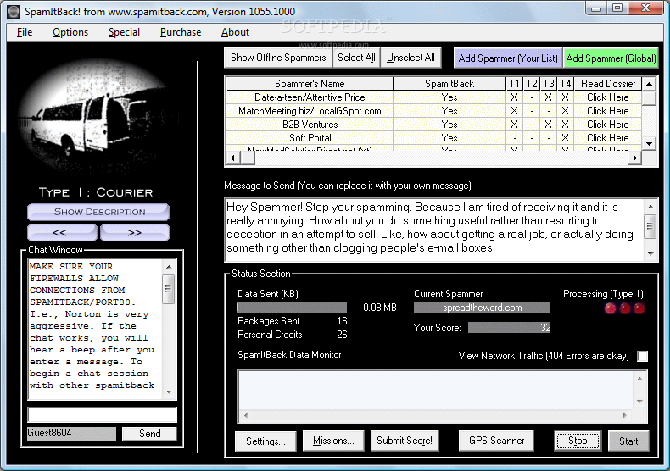
Task: Go to next type with >> button
Action: click(x=135, y=232)
